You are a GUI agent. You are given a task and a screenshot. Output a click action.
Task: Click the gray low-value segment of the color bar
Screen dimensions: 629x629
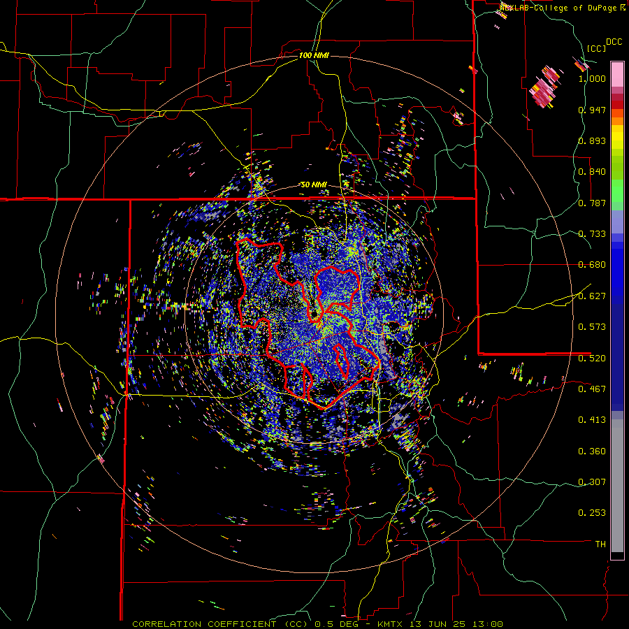617,486
